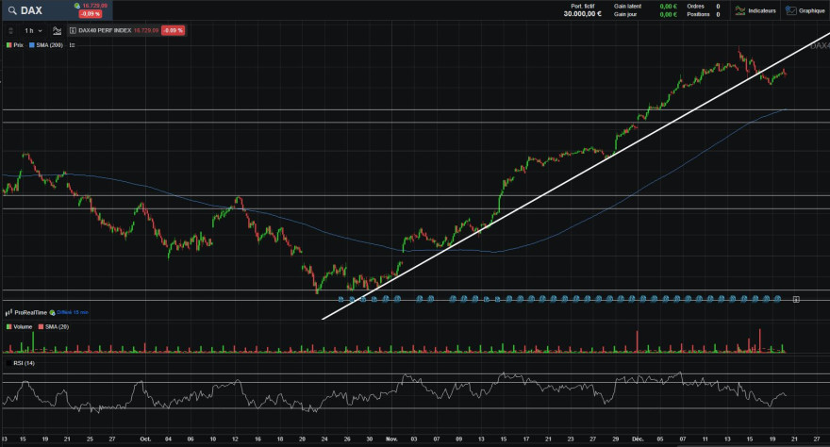
Task: Open the list icon next to SMA (200)
Action: pyautogui.click(x=72, y=44)
